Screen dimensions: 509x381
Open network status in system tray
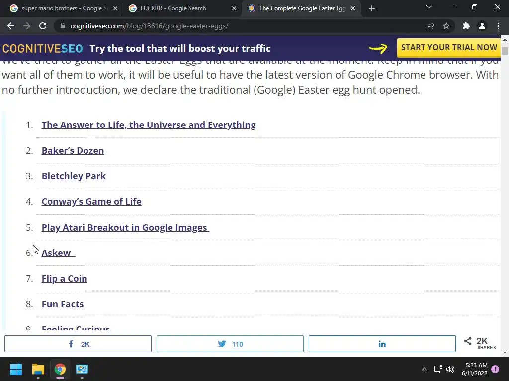point(438,369)
